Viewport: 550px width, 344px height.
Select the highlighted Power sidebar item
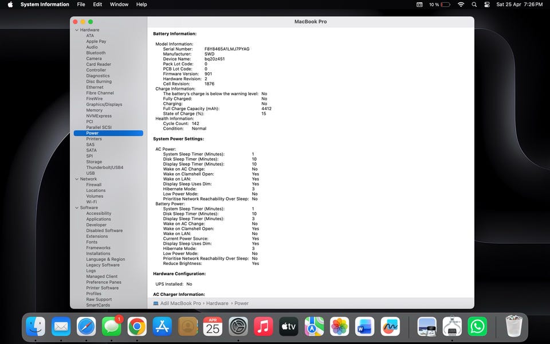(108, 133)
